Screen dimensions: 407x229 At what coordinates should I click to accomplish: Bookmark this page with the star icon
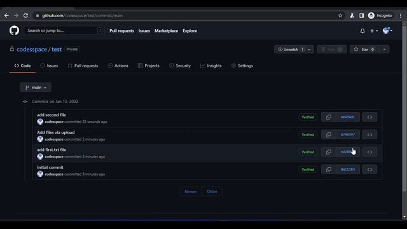tap(340, 15)
